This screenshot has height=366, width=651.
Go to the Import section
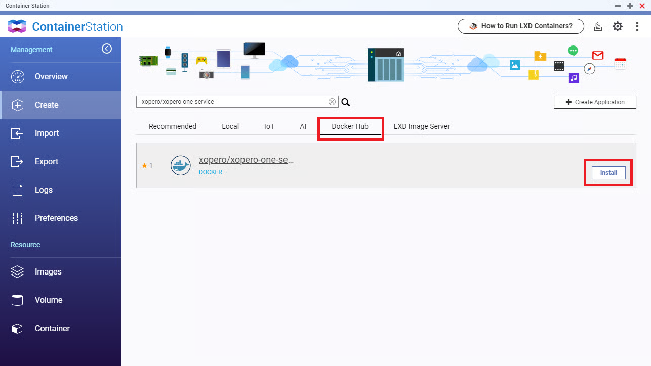(x=60, y=133)
